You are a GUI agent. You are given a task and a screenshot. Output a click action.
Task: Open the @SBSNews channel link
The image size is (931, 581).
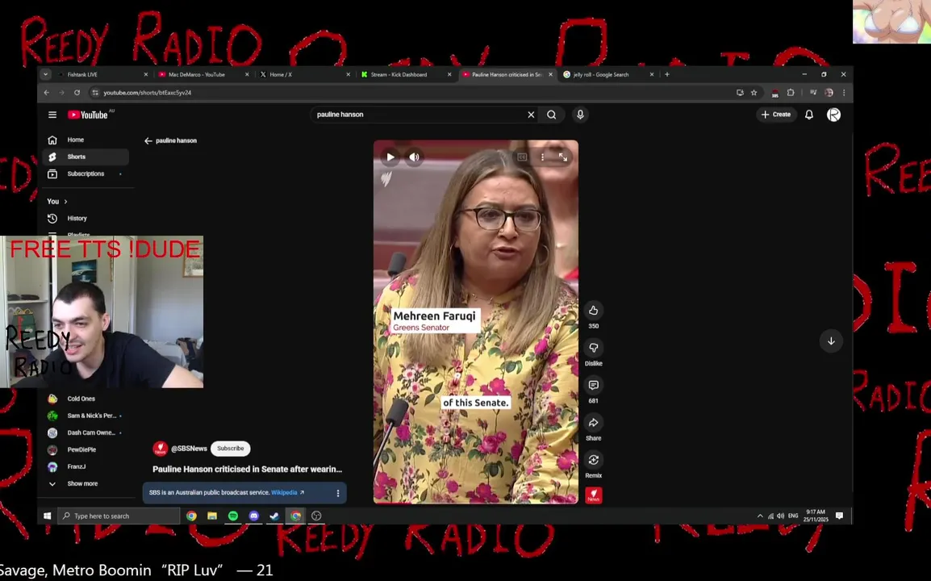[x=189, y=449]
